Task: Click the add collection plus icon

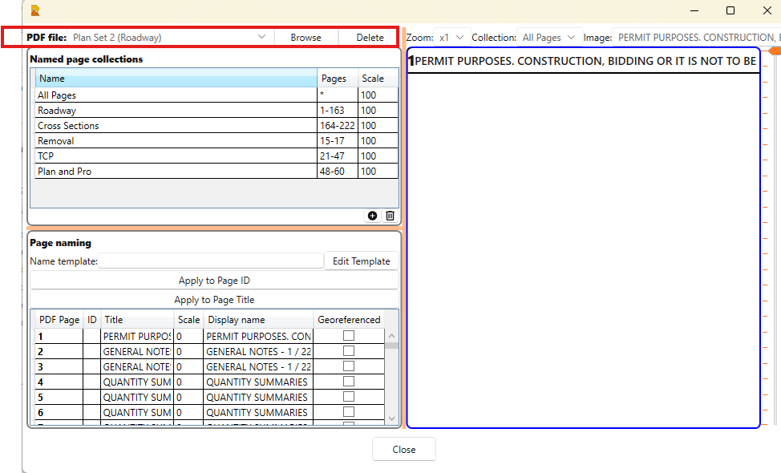Action: pos(373,216)
